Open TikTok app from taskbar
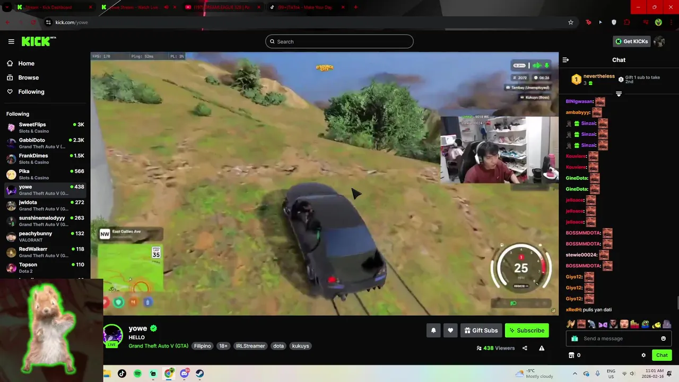679x382 pixels. (122, 374)
